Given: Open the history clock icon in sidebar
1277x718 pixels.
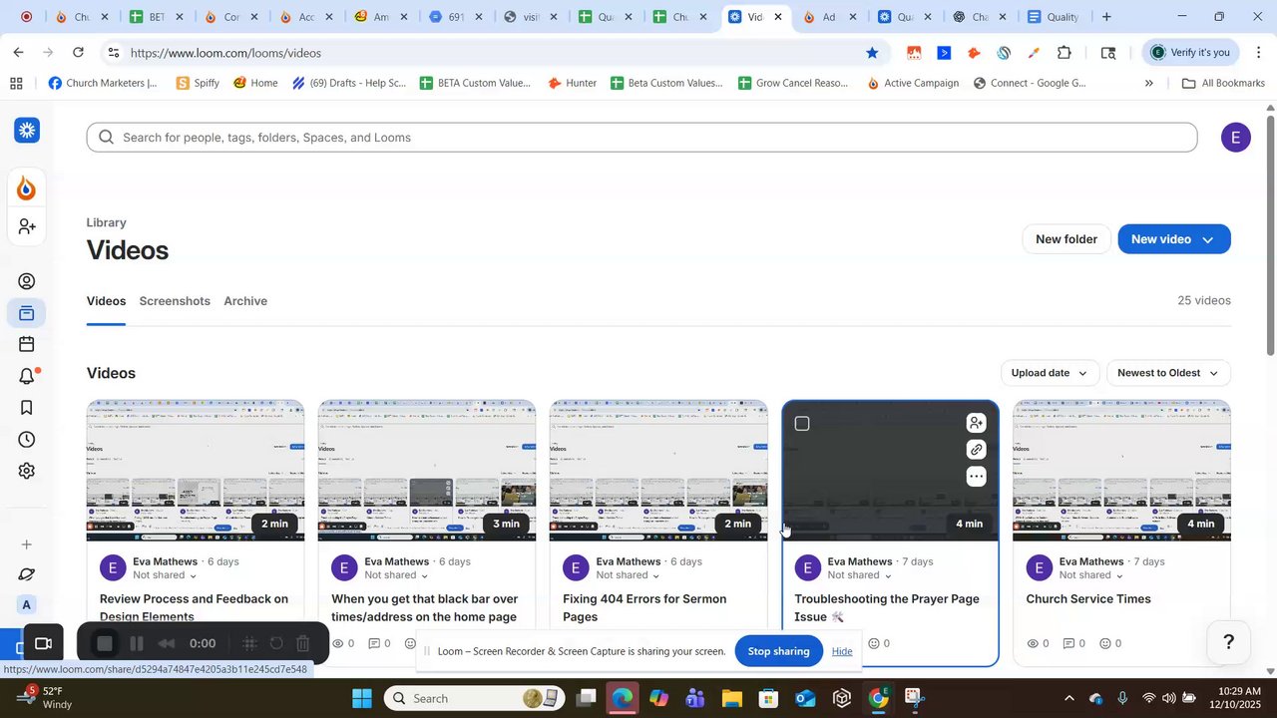Looking at the screenshot, I should tap(27, 440).
